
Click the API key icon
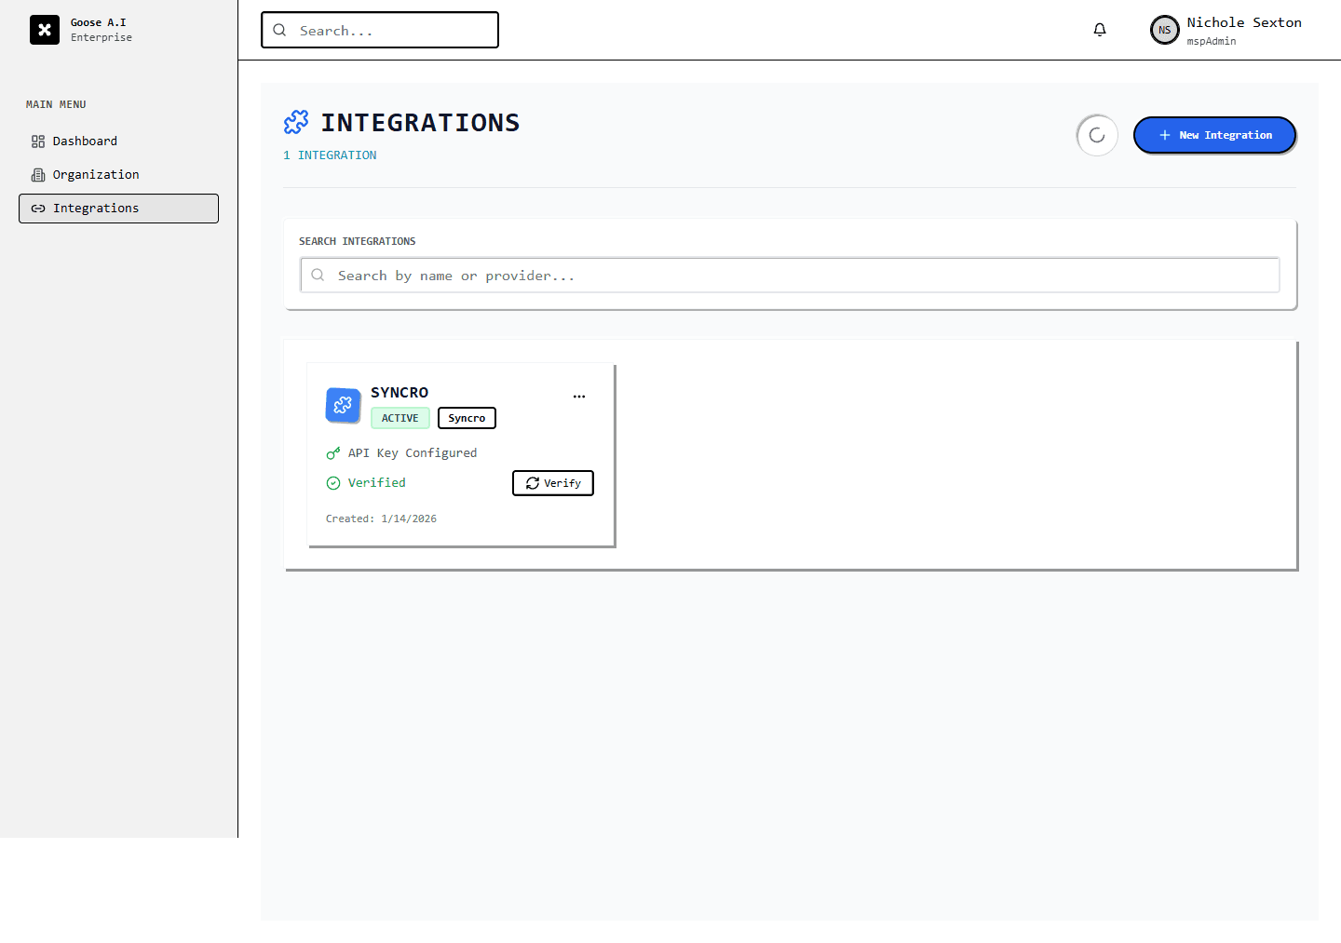tap(333, 453)
